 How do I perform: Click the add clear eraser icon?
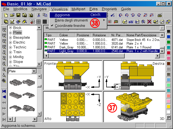(162, 21)
